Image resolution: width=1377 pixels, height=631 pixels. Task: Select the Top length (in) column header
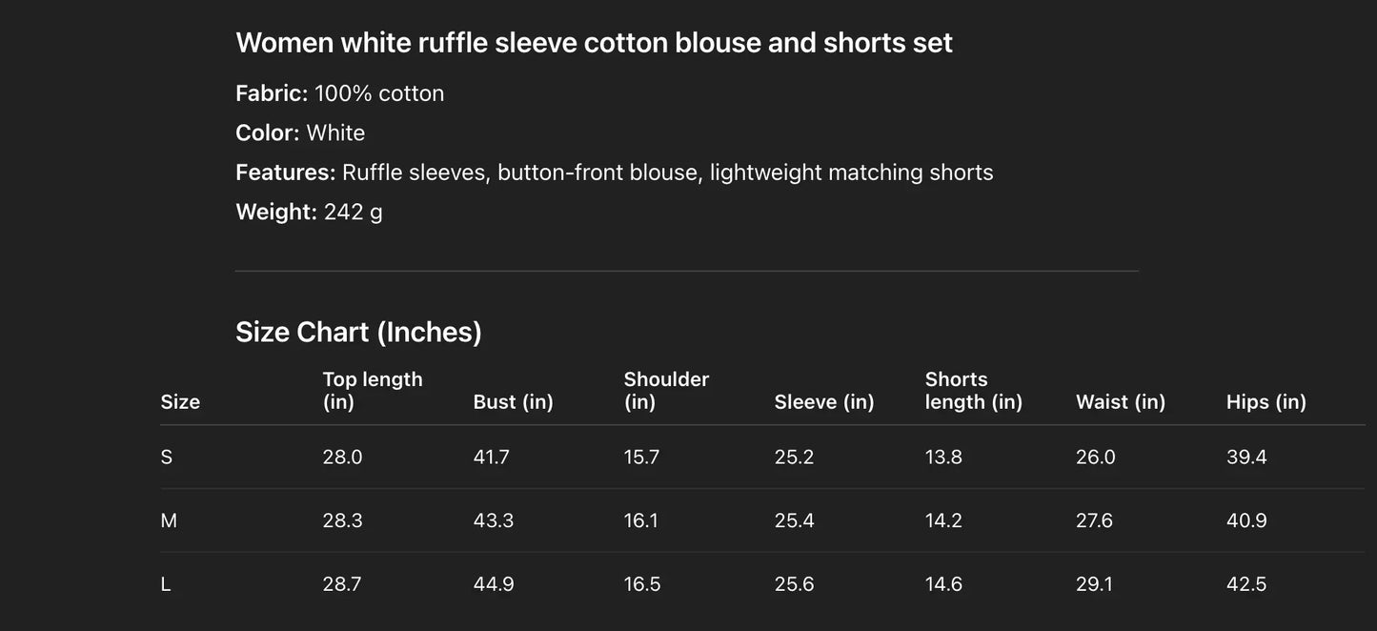(373, 391)
